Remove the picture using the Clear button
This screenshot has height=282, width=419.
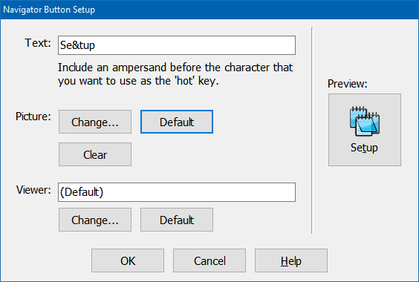tap(95, 154)
